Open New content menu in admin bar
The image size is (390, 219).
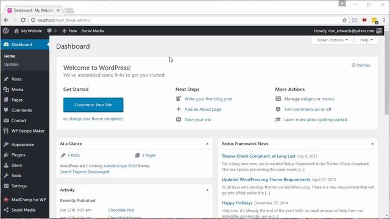pyautogui.click(x=69, y=31)
